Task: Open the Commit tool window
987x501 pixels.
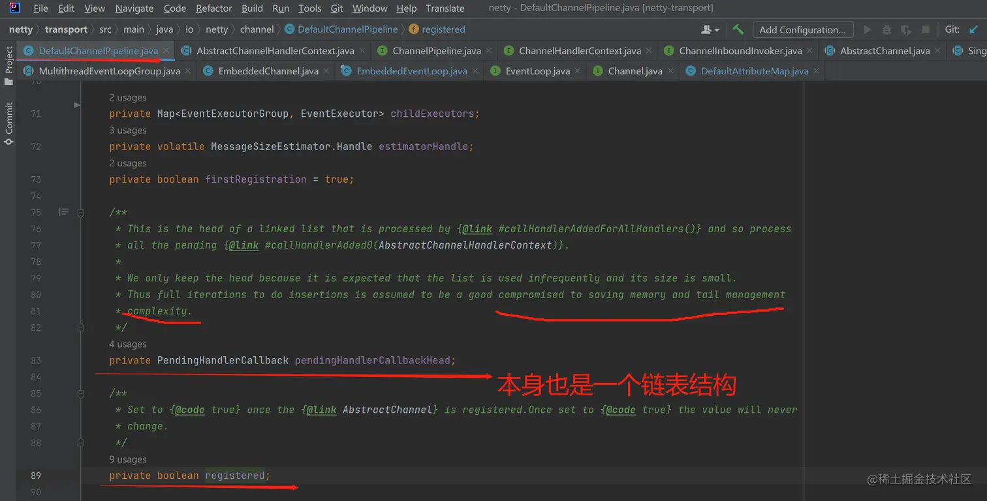Action: point(8,123)
